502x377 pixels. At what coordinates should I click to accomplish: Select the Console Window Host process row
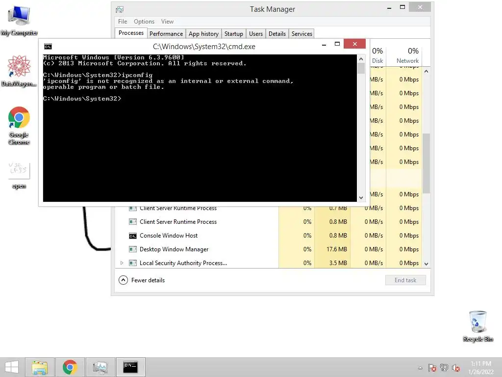click(268, 236)
